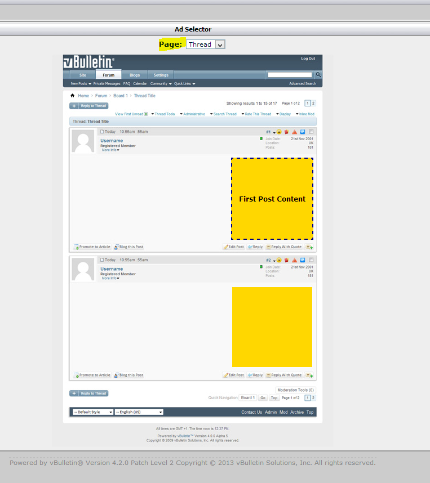Screen dimensions: 430x483
Task: Click the post icon next to Today on post #1
Action: click(102, 132)
